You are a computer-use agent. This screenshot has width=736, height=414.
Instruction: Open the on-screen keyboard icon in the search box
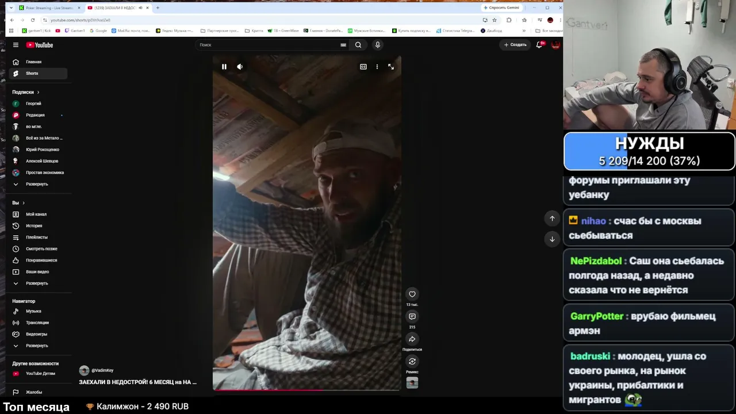(343, 45)
